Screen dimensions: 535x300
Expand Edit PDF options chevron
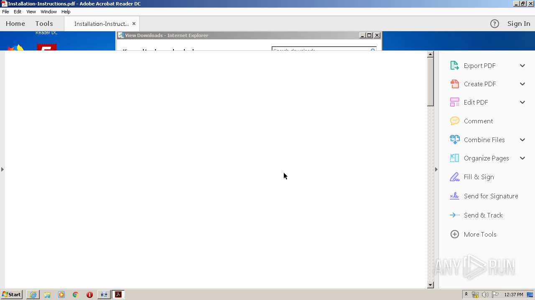(x=522, y=102)
